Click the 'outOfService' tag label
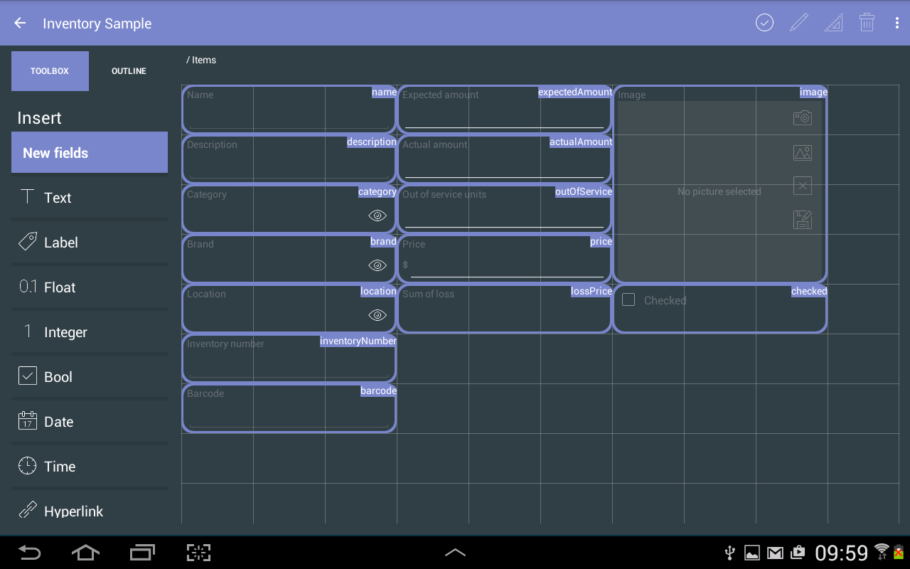This screenshot has width=910, height=569. pyautogui.click(x=583, y=191)
